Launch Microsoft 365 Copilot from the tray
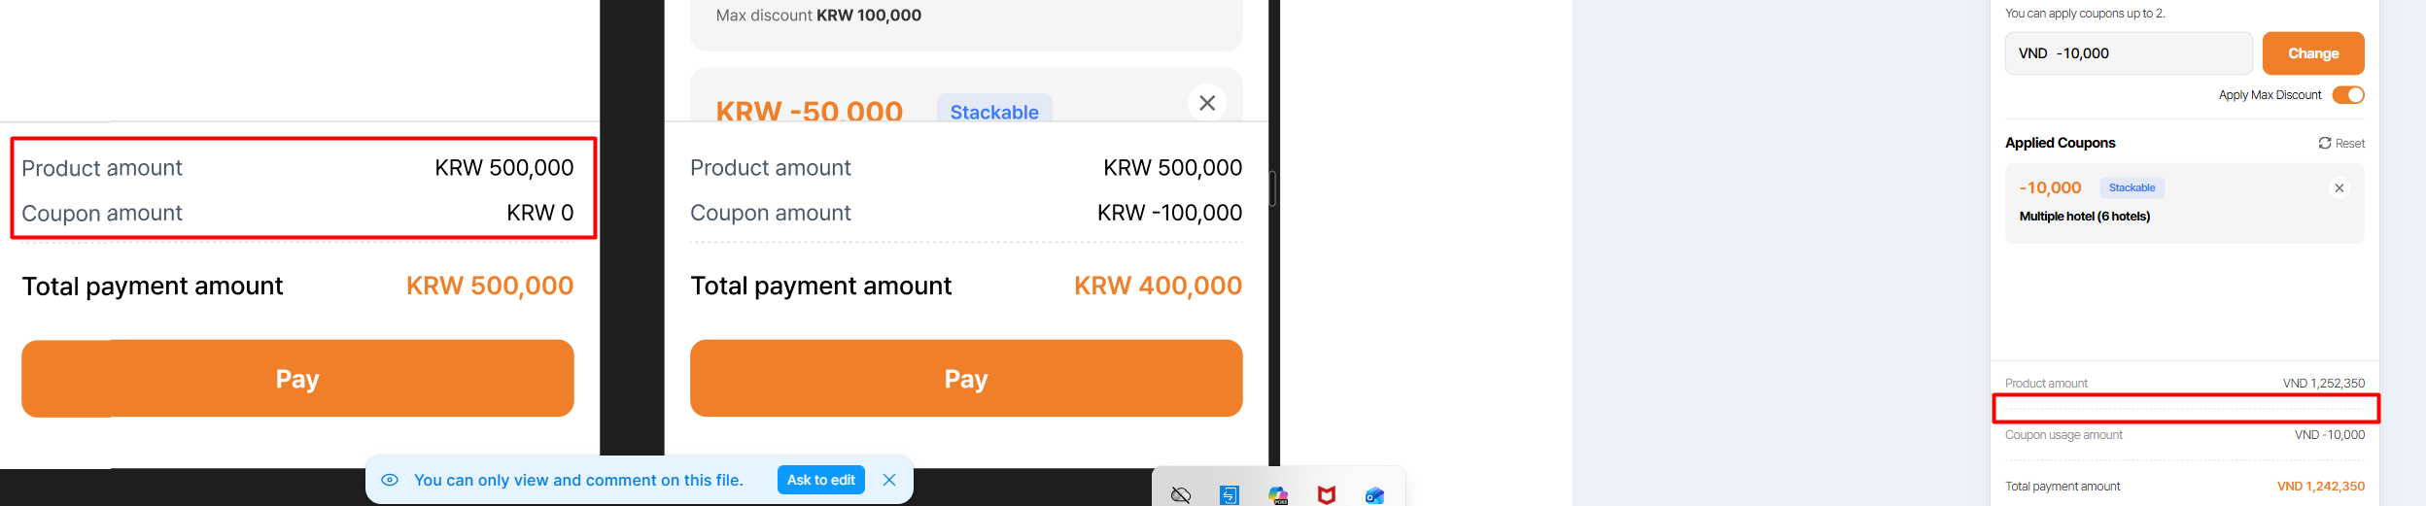This screenshot has height=506, width=2426. 1278,495
